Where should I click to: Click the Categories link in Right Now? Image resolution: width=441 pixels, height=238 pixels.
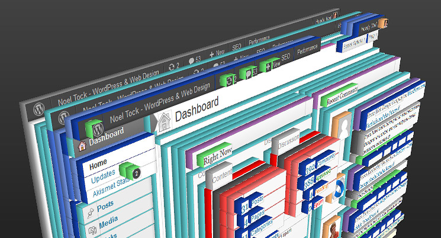[261, 227]
